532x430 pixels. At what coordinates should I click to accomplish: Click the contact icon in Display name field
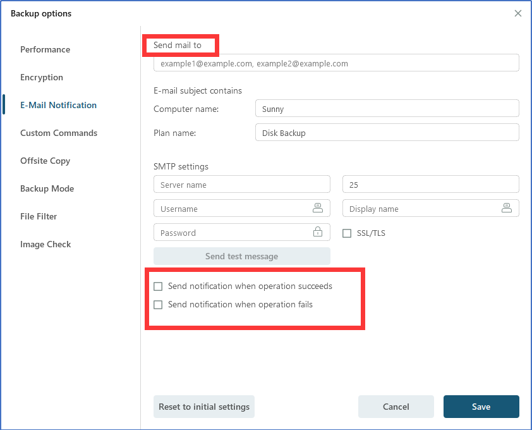tap(506, 208)
